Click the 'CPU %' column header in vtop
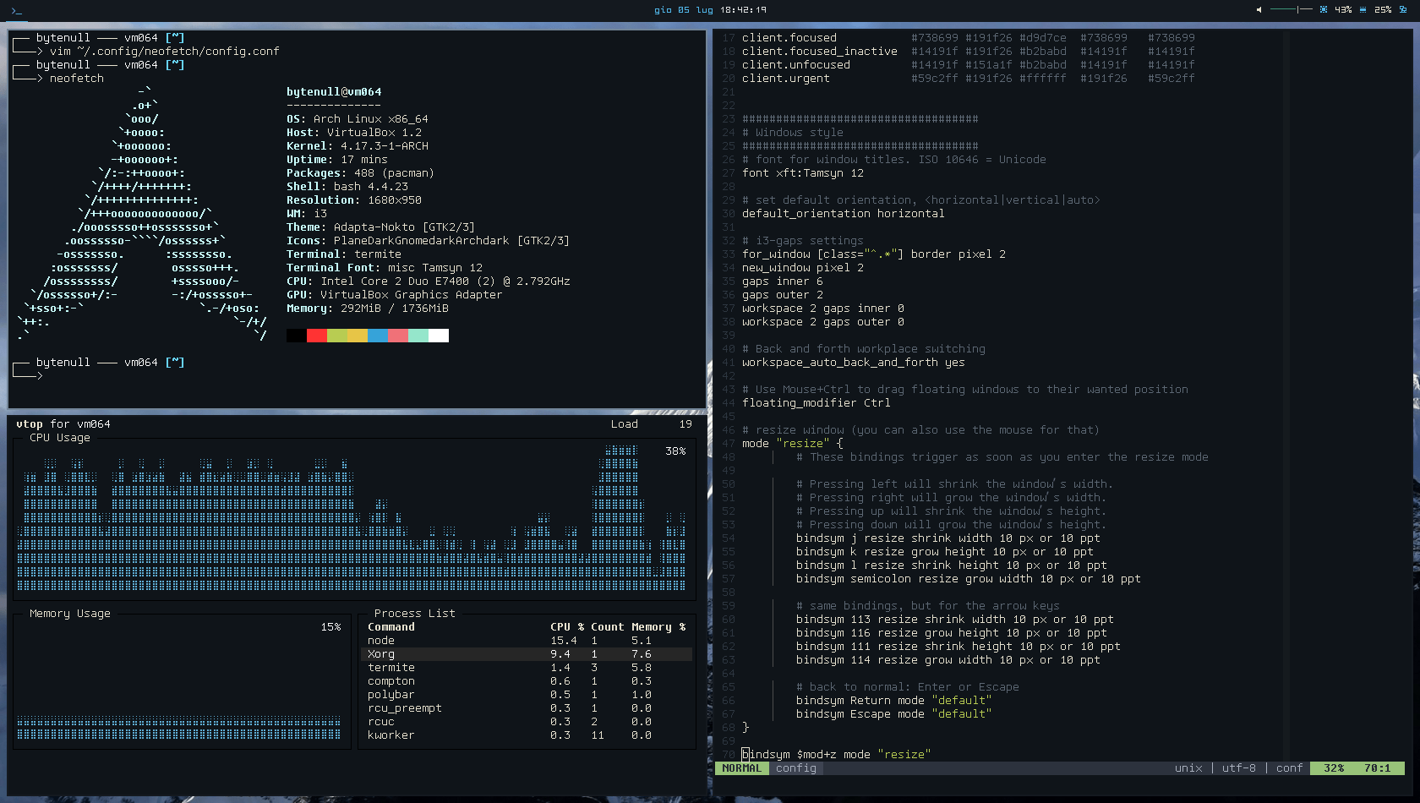 click(x=567, y=627)
